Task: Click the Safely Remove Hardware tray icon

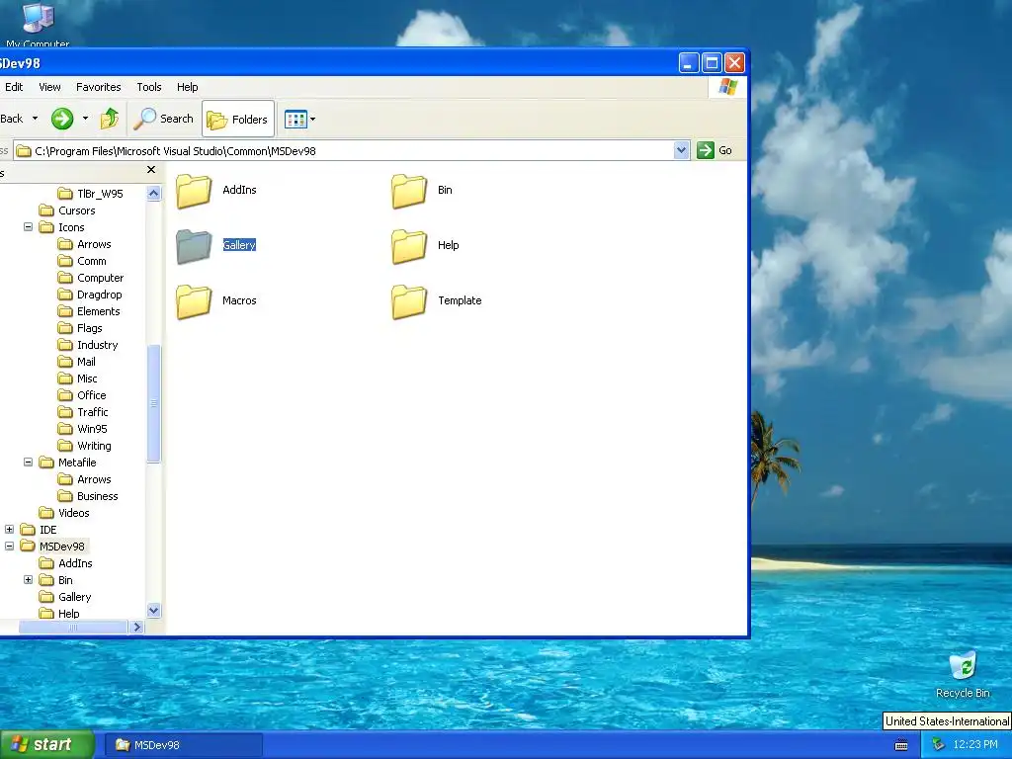Action: (x=938, y=745)
